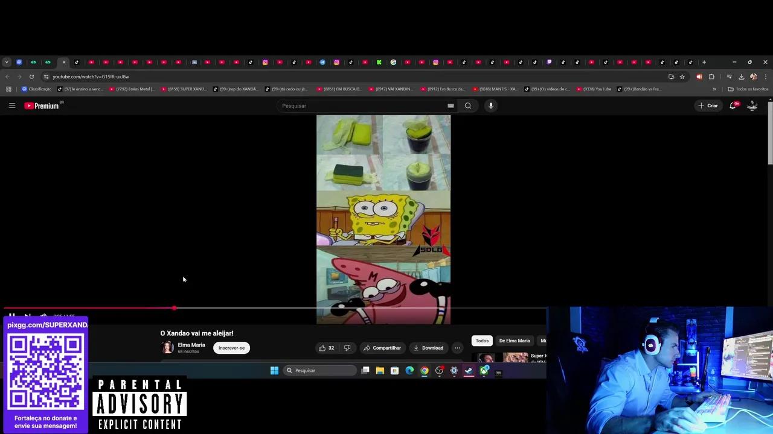Open bookmark (99+)rap do XANDÃ...

coord(236,89)
